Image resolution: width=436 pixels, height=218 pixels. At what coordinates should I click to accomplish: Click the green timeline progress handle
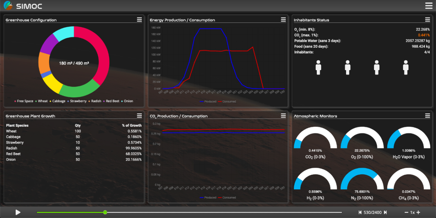(105, 212)
